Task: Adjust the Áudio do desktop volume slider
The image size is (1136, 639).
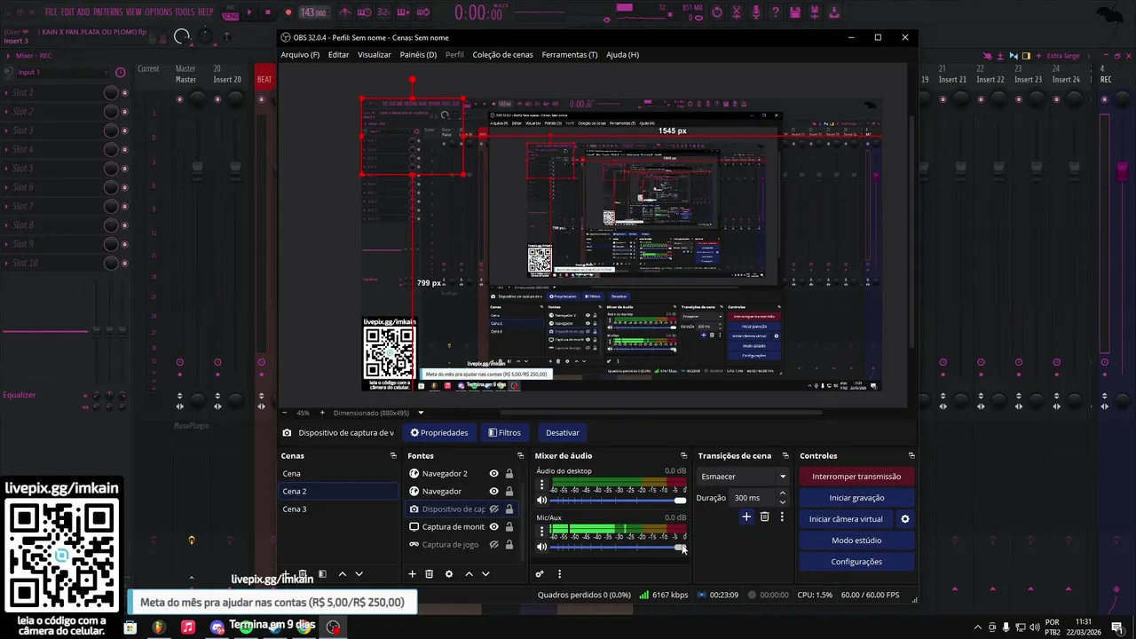Action: (x=619, y=501)
